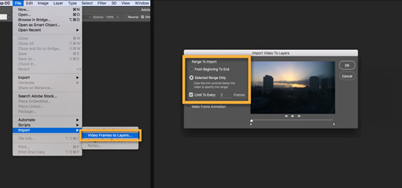402x188 pixels.
Task: Click the right trim handle below video
Action: 334,124
